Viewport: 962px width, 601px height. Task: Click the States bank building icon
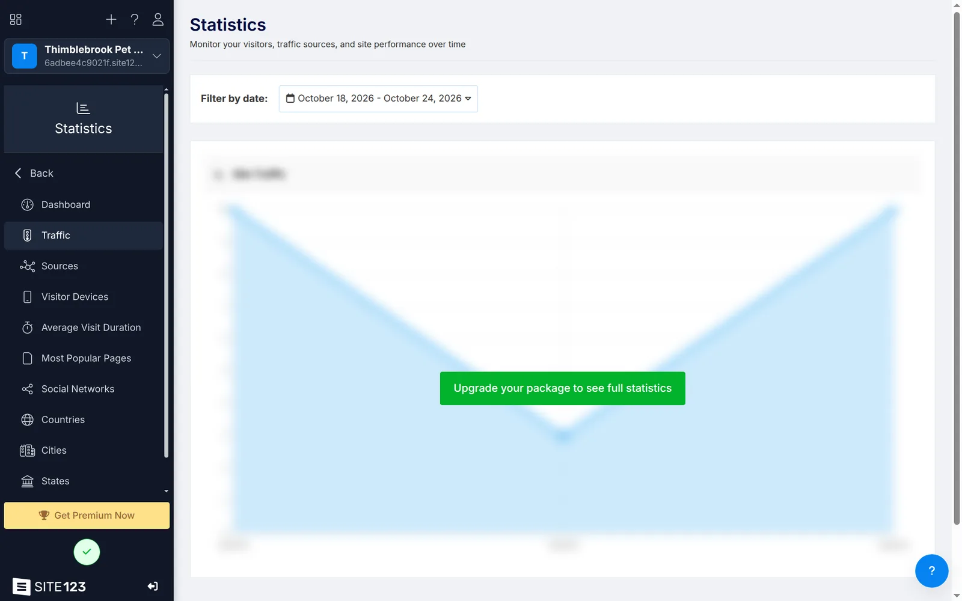pos(28,481)
